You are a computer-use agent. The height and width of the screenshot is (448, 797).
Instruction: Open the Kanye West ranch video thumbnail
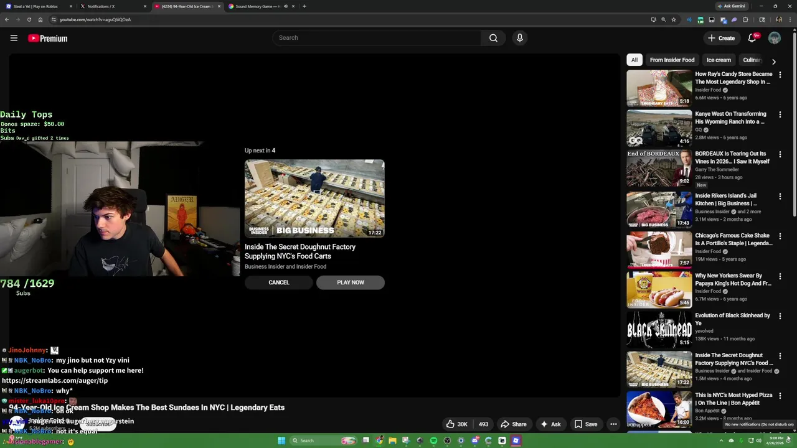[x=659, y=128]
